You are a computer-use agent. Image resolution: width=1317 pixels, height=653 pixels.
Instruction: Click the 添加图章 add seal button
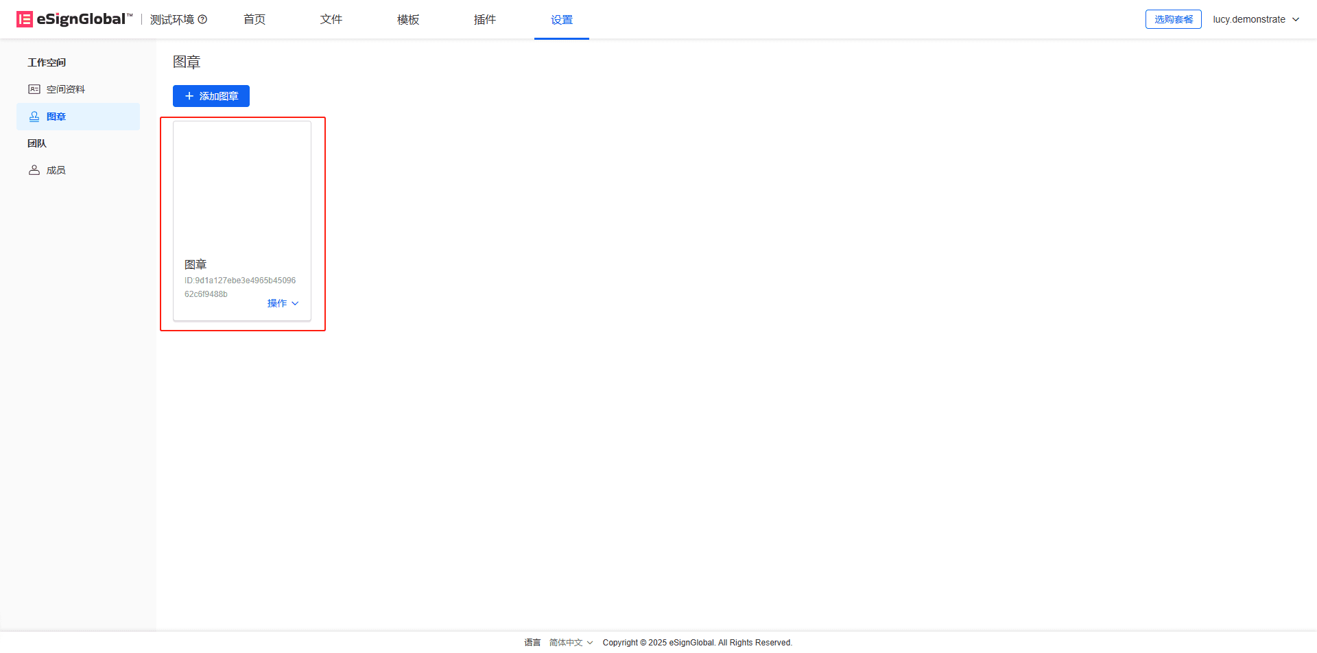tap(211, 96)
